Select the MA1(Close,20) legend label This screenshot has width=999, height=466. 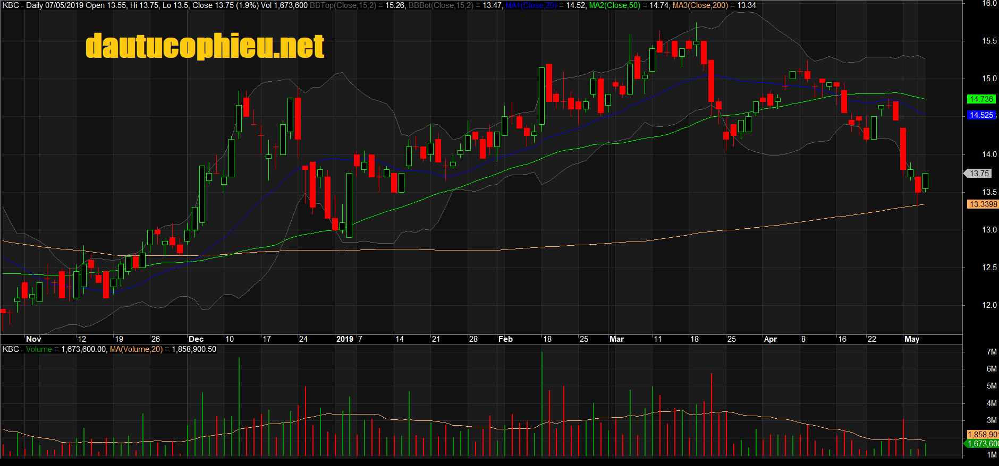531,5
